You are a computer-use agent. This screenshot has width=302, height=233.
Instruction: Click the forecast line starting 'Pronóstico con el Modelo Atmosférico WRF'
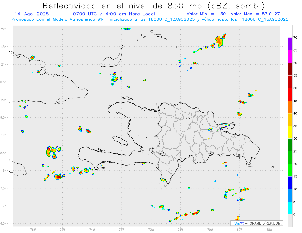pos(149,19)
